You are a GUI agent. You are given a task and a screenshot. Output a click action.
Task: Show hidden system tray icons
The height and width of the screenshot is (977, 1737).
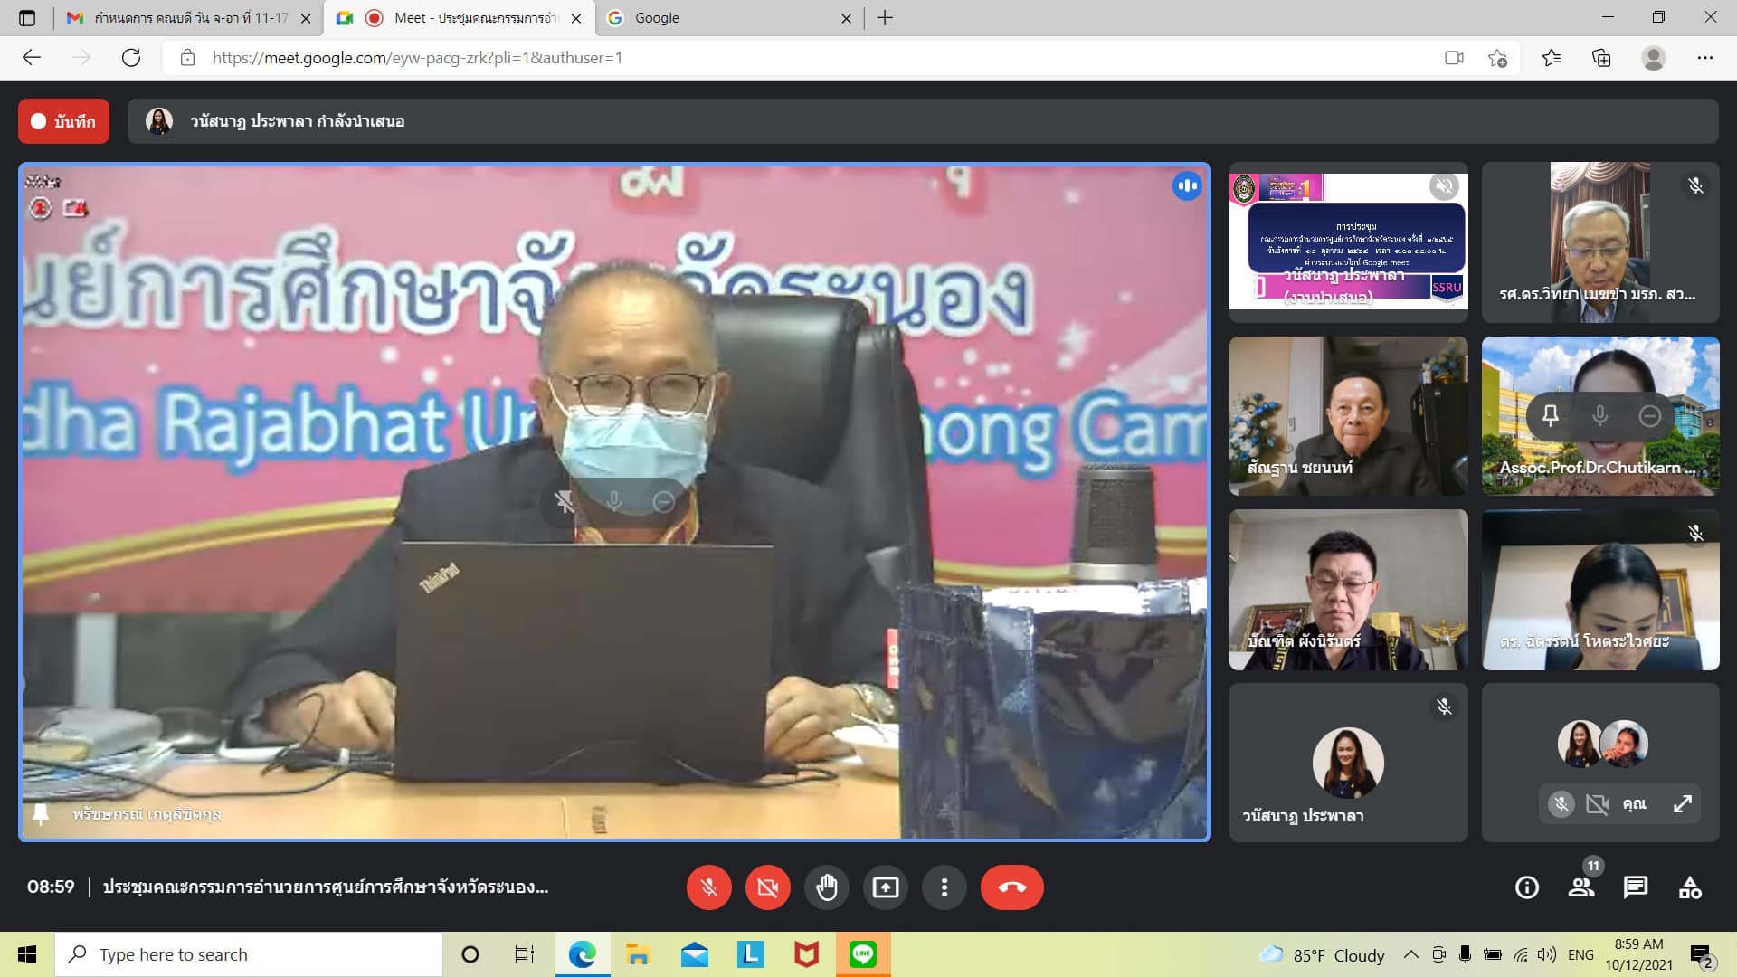pos(1410,954)
